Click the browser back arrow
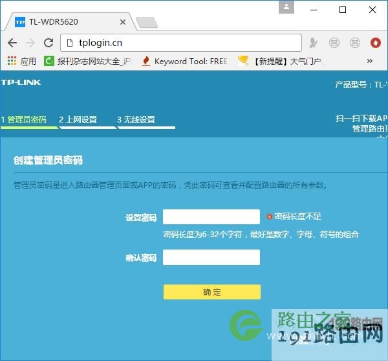 pyautogui.click(x=12, y=43)
